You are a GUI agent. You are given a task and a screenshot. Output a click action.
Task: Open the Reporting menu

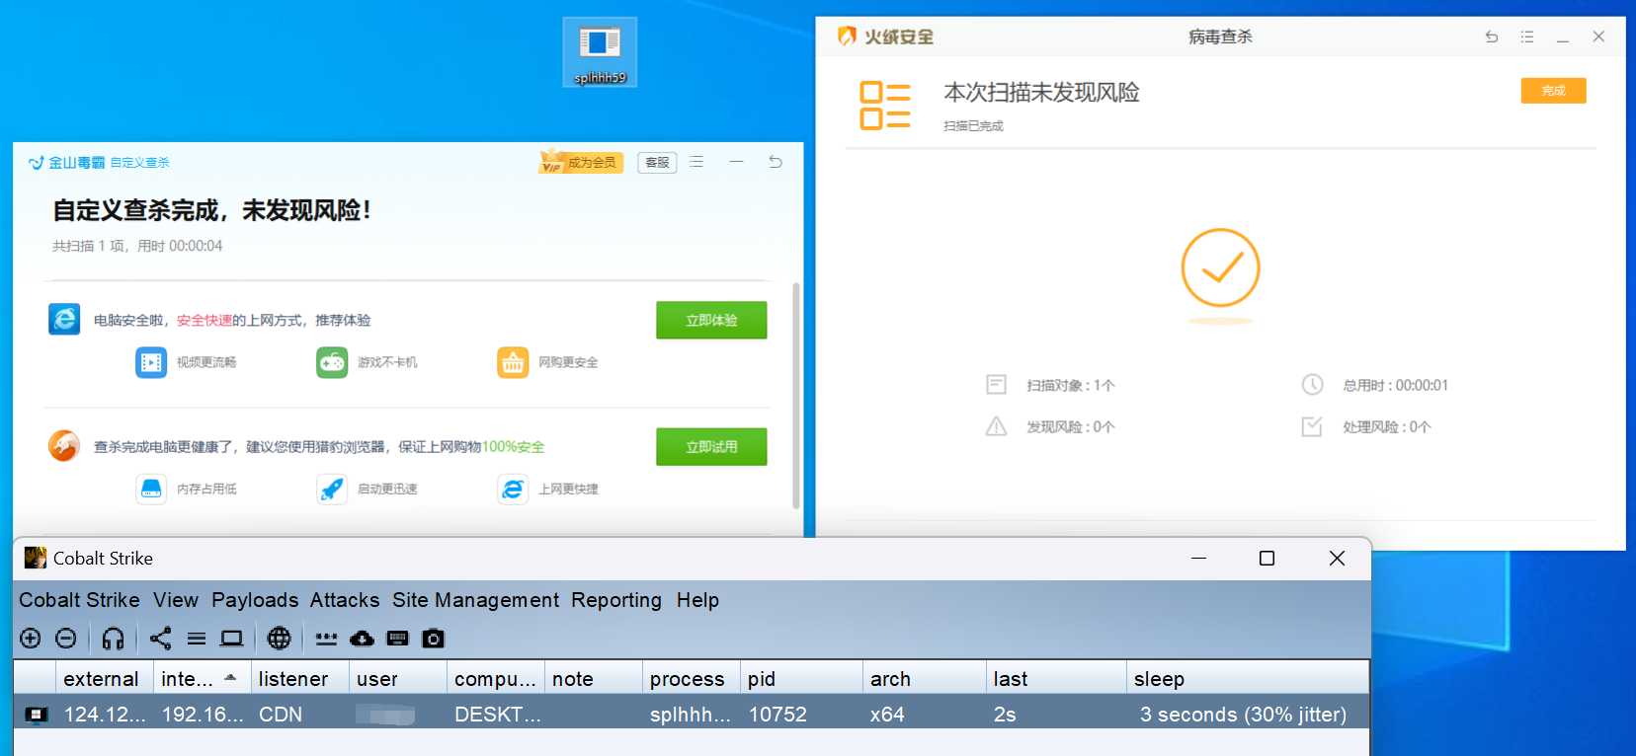click(616, 600)
